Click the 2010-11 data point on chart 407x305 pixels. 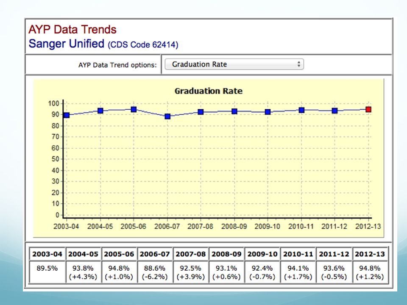pos(301,110)
